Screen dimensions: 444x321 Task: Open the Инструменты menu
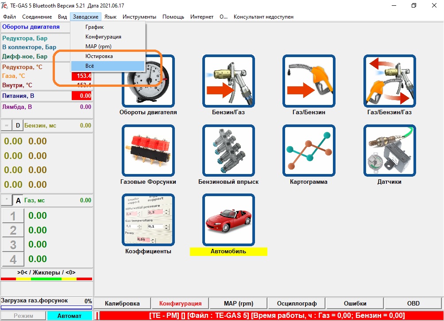pos(139,17)
